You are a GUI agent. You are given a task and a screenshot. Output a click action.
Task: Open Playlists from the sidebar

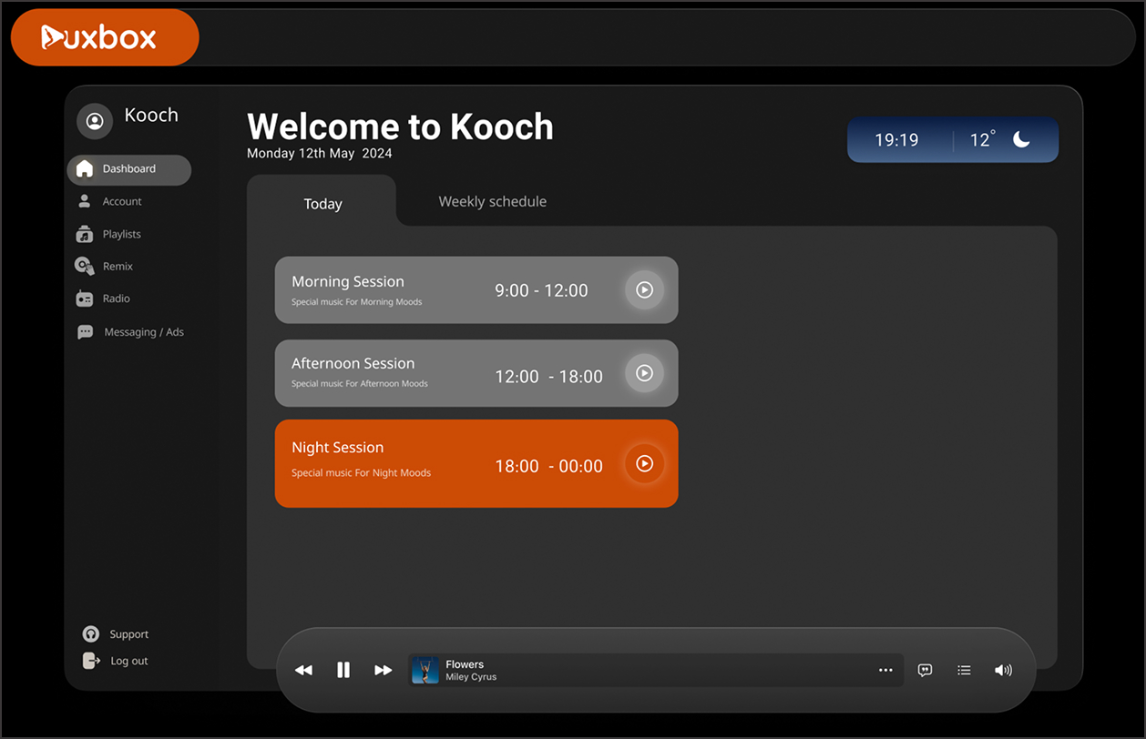pyautogui.click(x=120, y=235)
